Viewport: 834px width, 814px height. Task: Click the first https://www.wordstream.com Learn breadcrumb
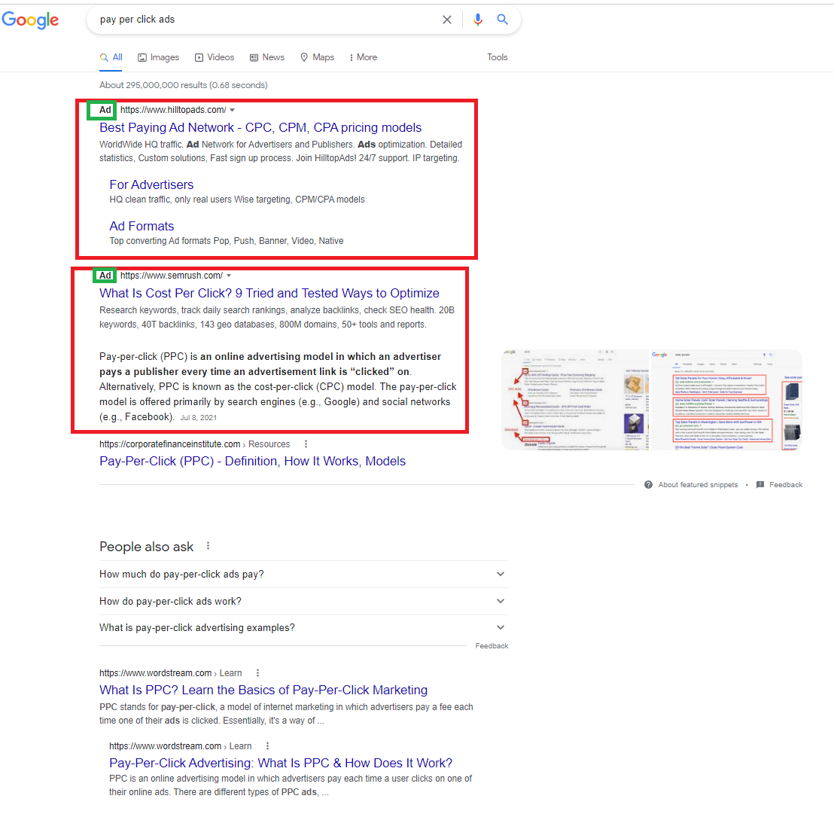[170, 673]
